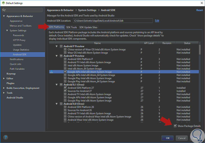Select China version of Android Wear row

point(124,117)
